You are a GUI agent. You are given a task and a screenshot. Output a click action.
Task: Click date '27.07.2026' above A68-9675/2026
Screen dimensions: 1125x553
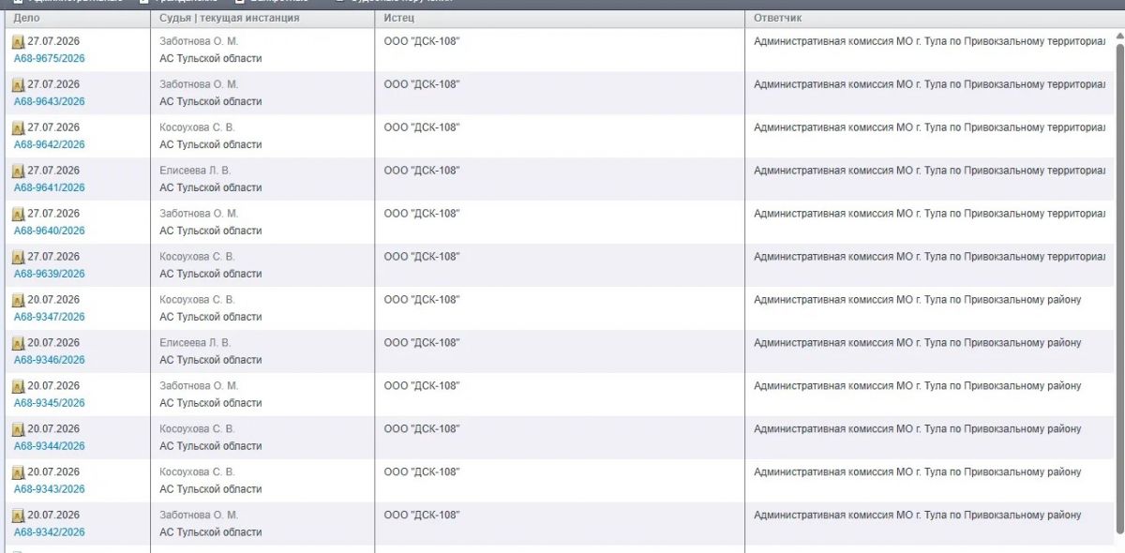pyautogui.click(x=53, y=41)
